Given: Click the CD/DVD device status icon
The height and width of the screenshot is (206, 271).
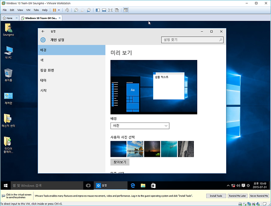Looking at the screenshot, I should tap(245, 204).
